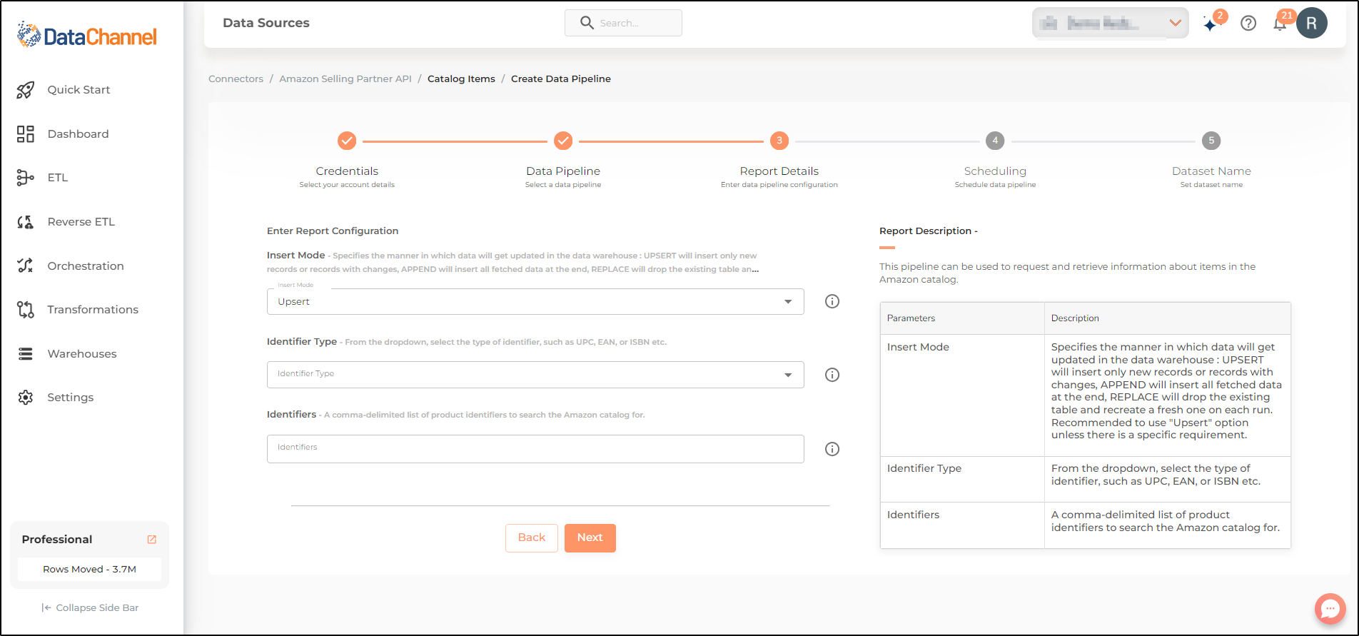Expand the Identifier Type dropdown
The height and width of the screenshot is (636, 1359).
(x=535, y=375)
